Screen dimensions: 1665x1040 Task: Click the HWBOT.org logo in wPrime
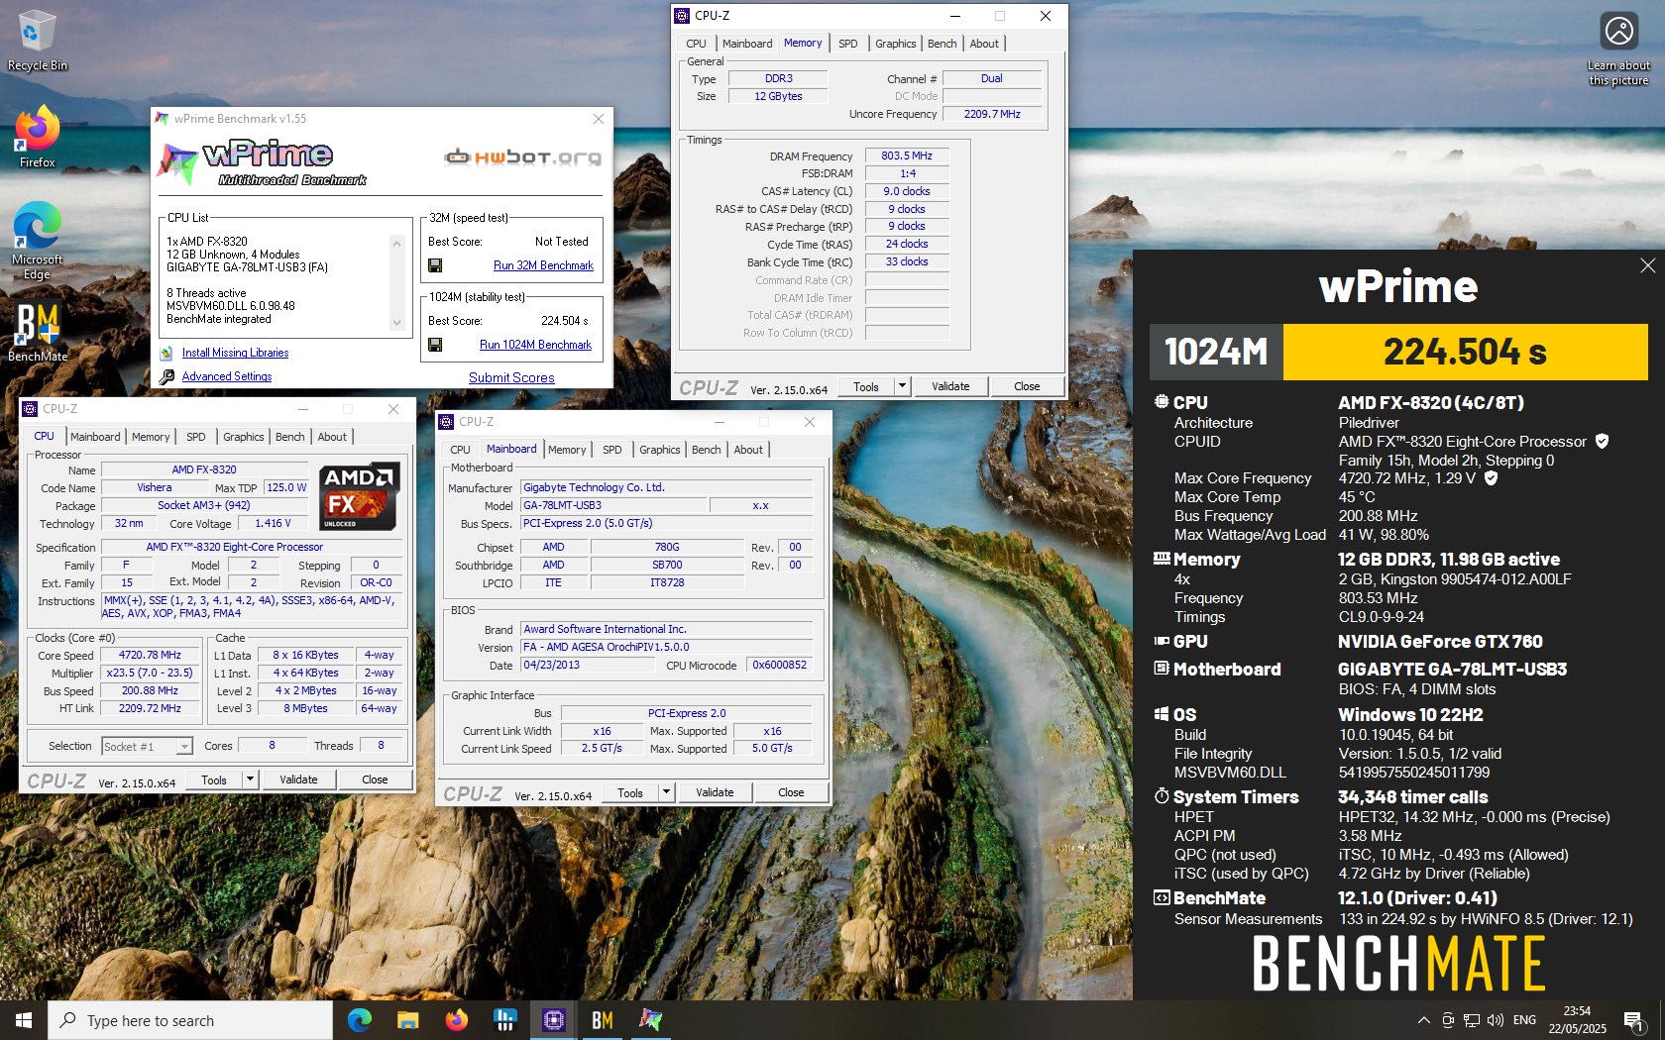[x=522, y=156]
